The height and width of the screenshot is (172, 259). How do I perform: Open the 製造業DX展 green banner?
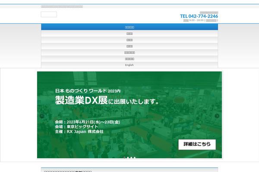click(129, 115)
